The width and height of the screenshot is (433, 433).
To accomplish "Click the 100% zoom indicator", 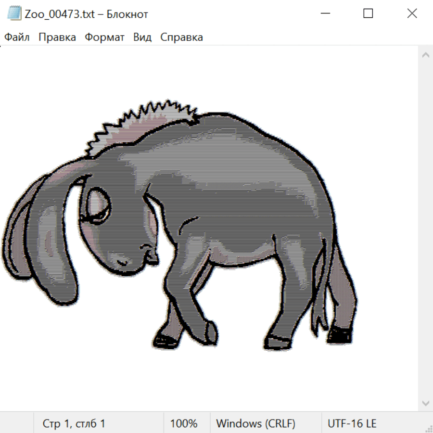I will [x=184, y=423].
